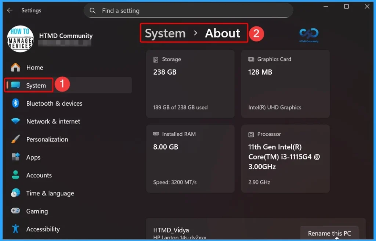Click the Storage drive icon on its card

click(x=156, y=59)
